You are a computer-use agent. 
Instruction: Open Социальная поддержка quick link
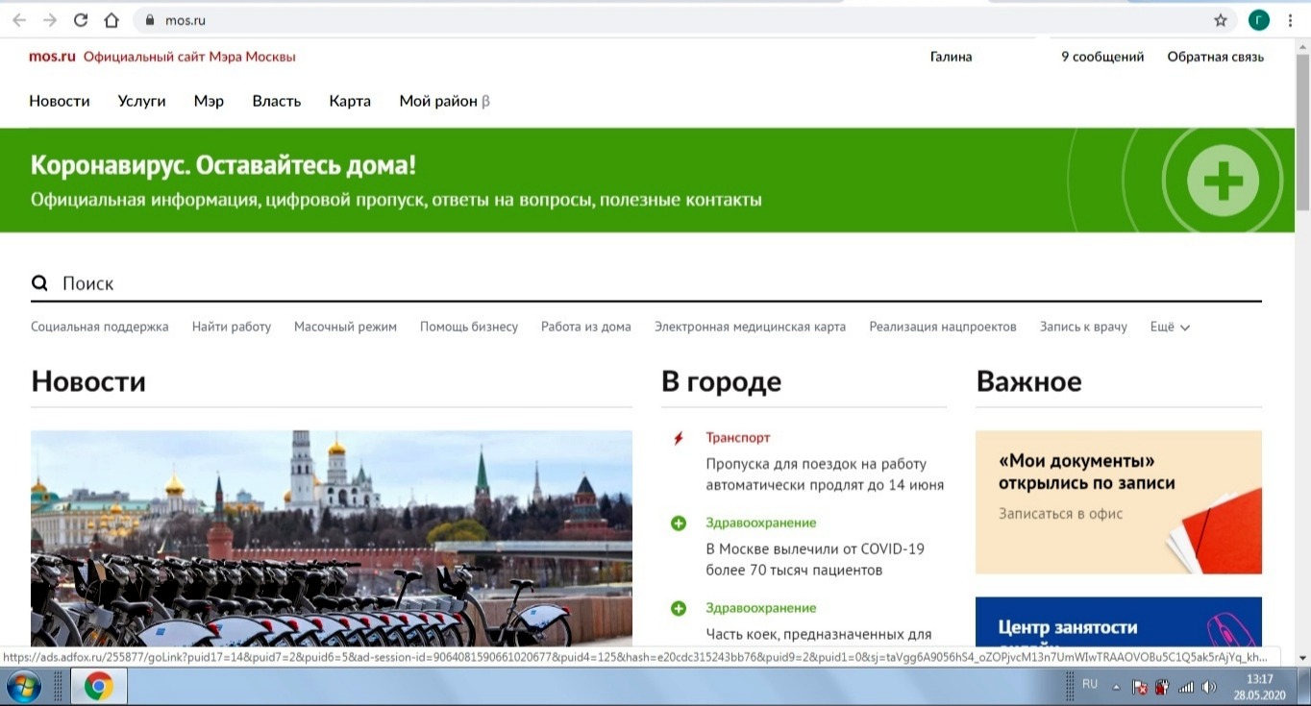click(100, 327)
